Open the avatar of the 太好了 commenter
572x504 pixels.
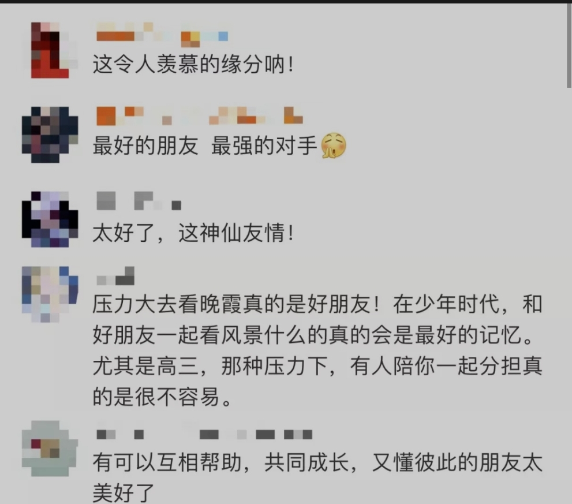click(50, 219)
